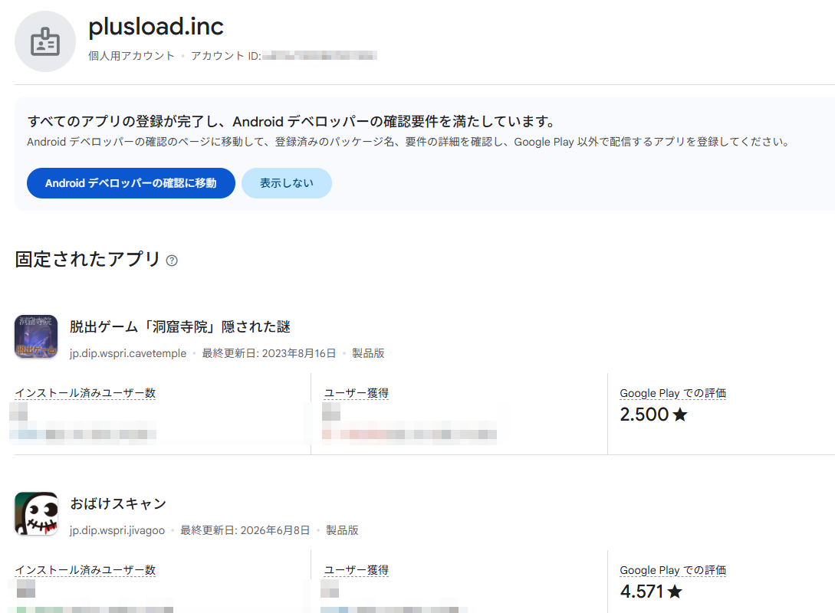This screenshot has width=835, height=613.
Task: Click the star icon beside the 4.571 rating
Action: pos(675,592)
